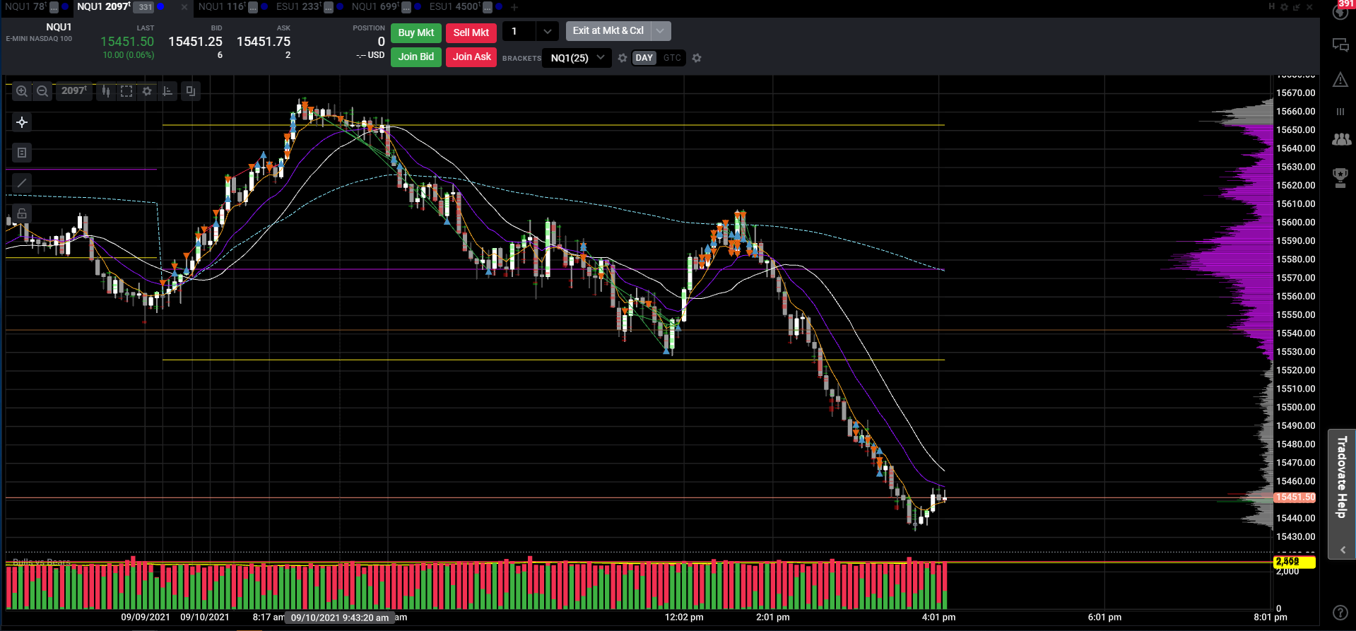Expand the order quantity dropdown arrow
This screenshot has height=631, width=1356.
point(547,31)
